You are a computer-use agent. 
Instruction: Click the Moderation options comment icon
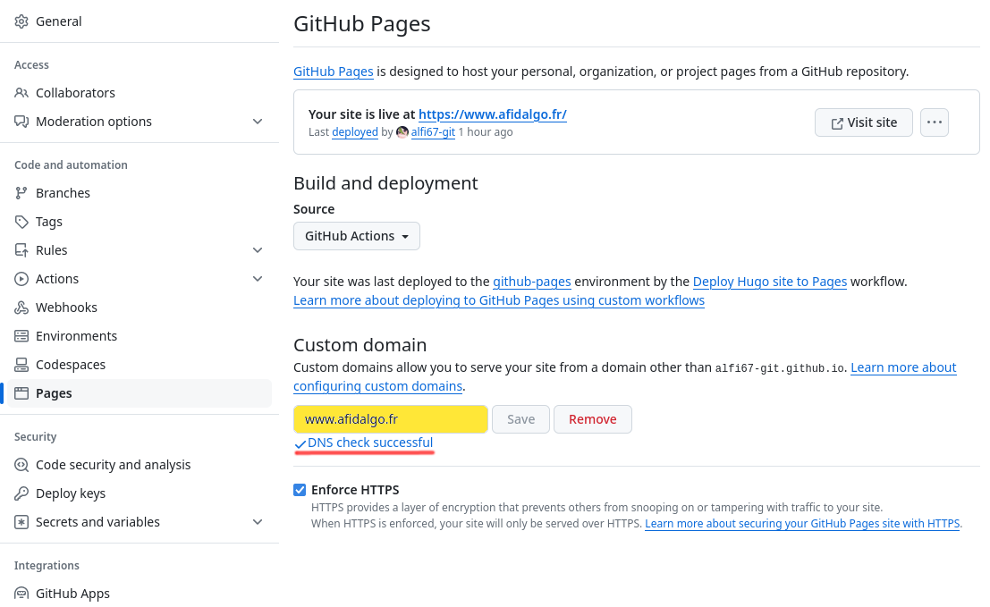click(21, 122)
